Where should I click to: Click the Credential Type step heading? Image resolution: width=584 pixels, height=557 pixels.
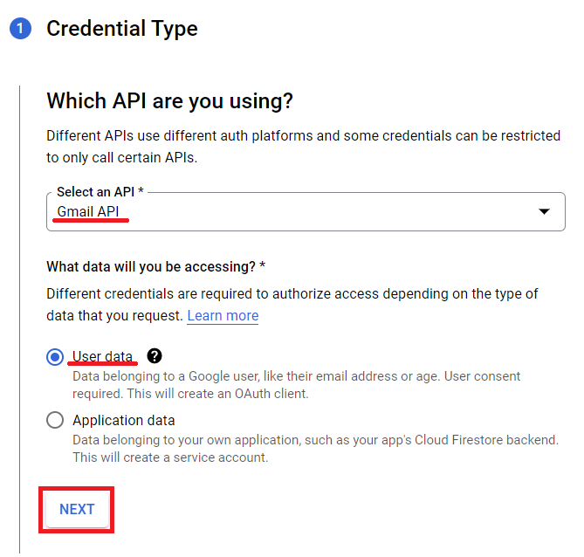122,29
